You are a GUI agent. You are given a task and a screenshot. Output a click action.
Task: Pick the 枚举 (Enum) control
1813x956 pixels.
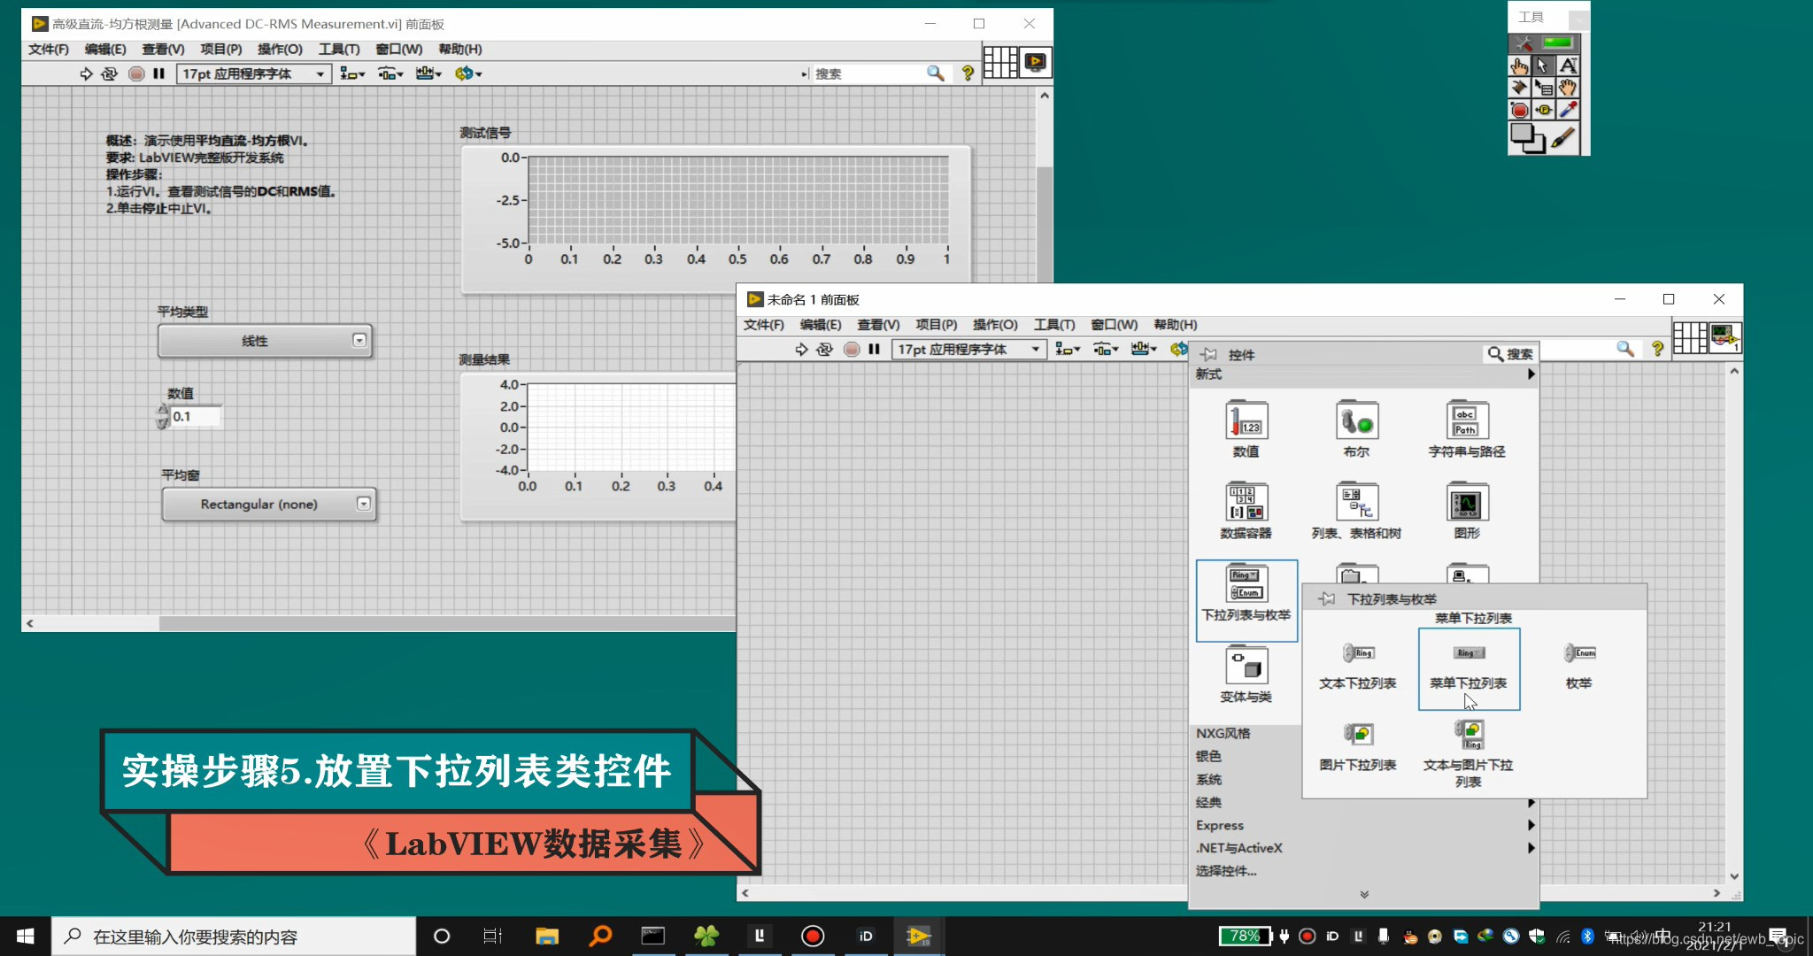[x=1579, y=668]
